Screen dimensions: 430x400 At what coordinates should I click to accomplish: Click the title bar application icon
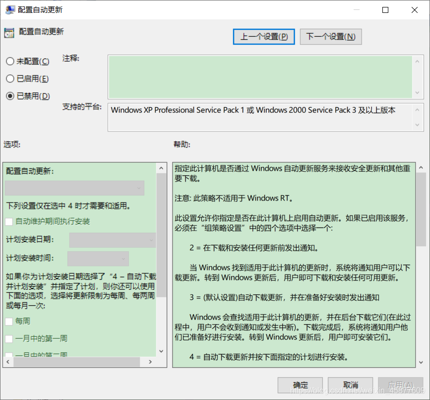pos(10,10)
